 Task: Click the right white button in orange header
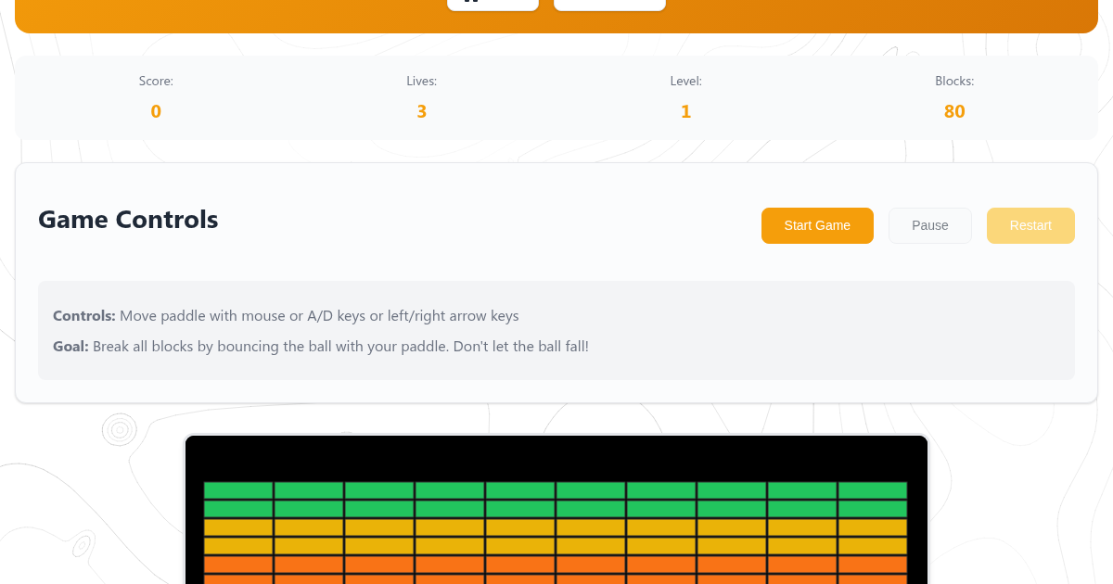click(x=609, y=4)
